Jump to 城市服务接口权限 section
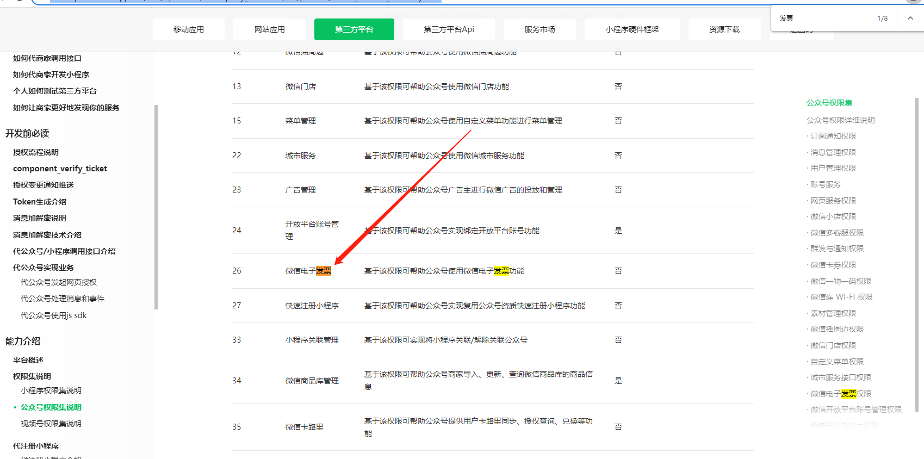 point(841,377)
